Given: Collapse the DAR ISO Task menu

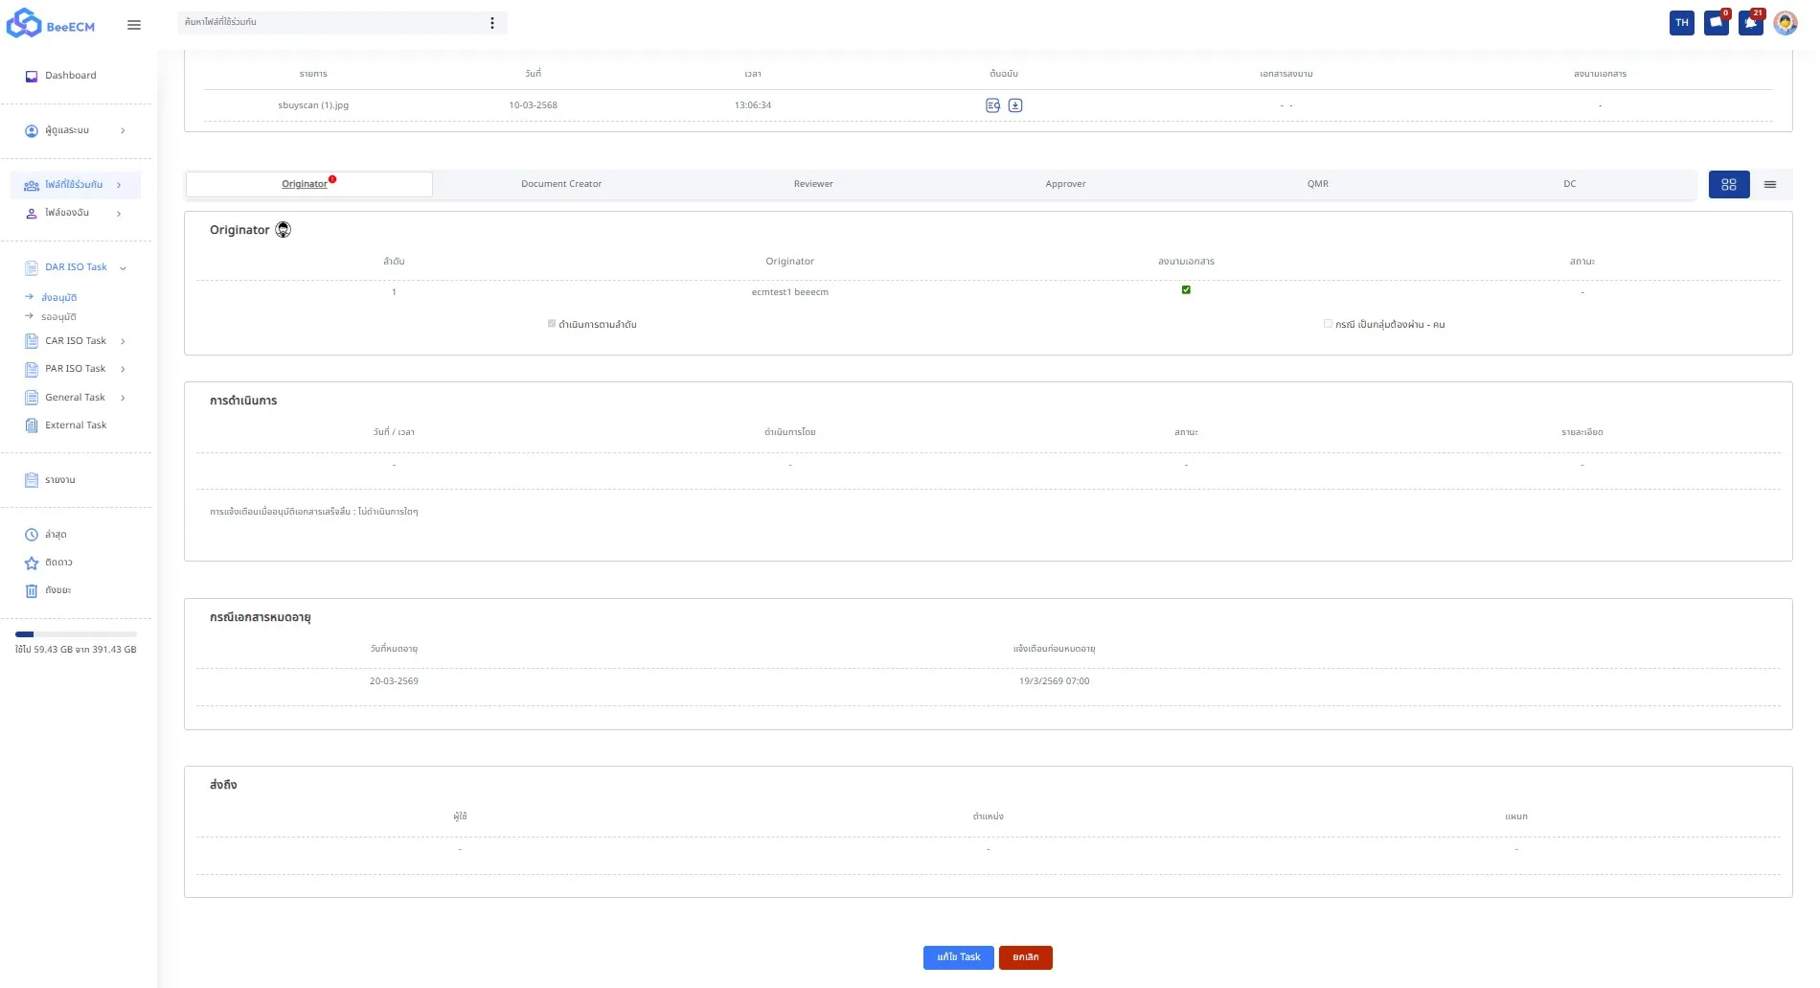Looking at the screenshot, I should tap(123, 268).
